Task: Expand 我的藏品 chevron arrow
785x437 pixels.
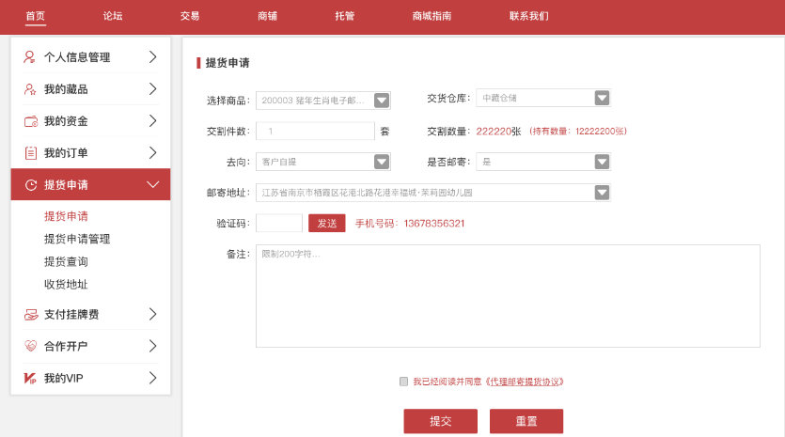Action: click(152, 89)
